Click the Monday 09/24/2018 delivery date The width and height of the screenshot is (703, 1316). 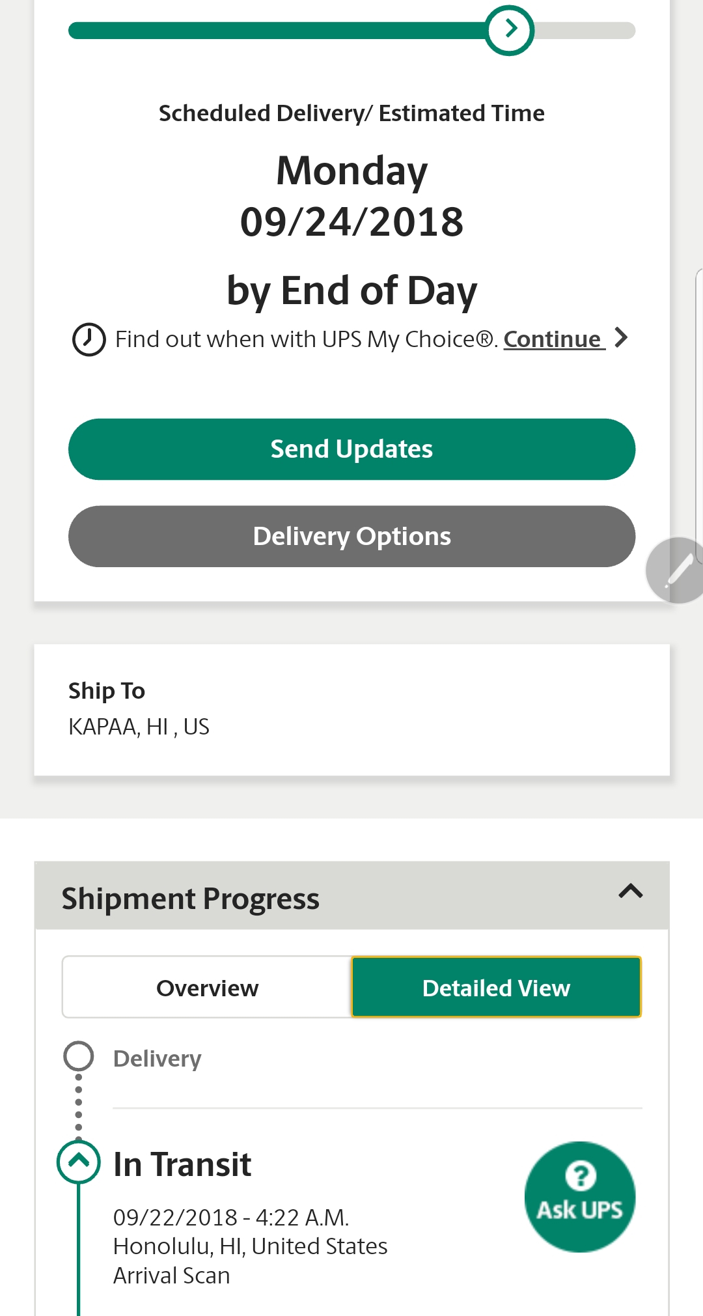point(351,196)
